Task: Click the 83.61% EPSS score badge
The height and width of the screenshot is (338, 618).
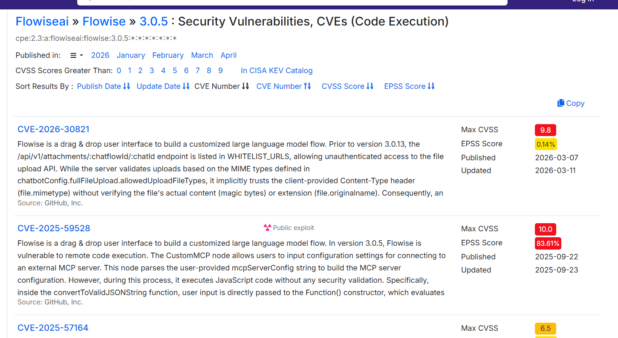Action: pyautogui.click(x=548, y=243)
